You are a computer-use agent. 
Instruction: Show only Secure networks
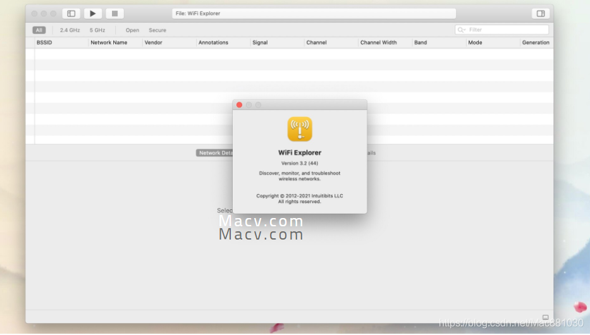point(157,30)
